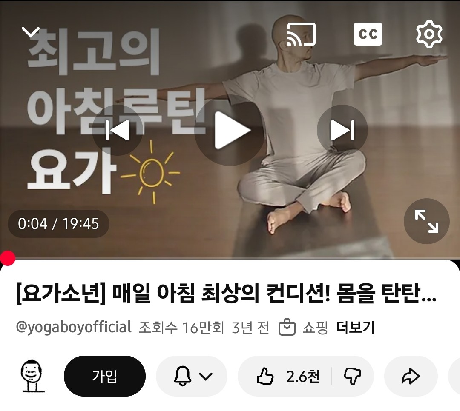Screen dimensions: 460x411
Task: Tap the shopping bag icon
Action: [x=287, y=327]
